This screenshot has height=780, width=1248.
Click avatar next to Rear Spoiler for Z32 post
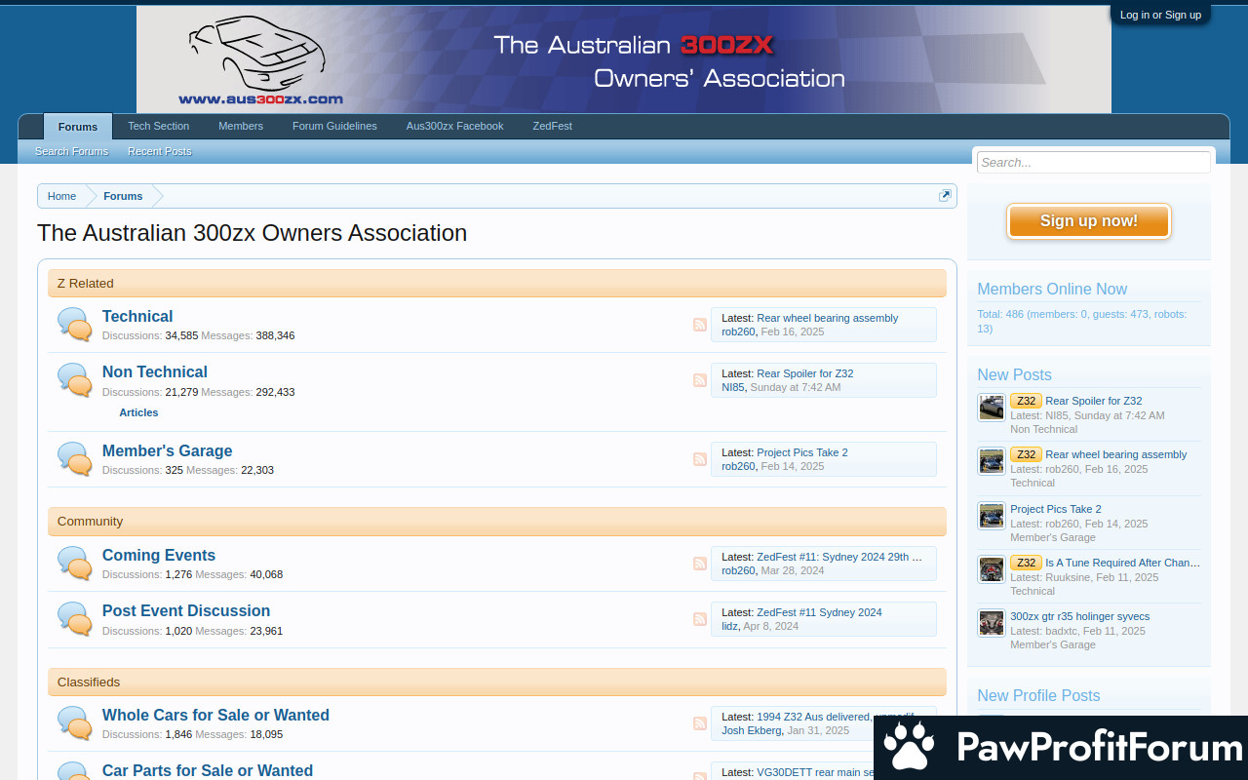coord(992,408)
